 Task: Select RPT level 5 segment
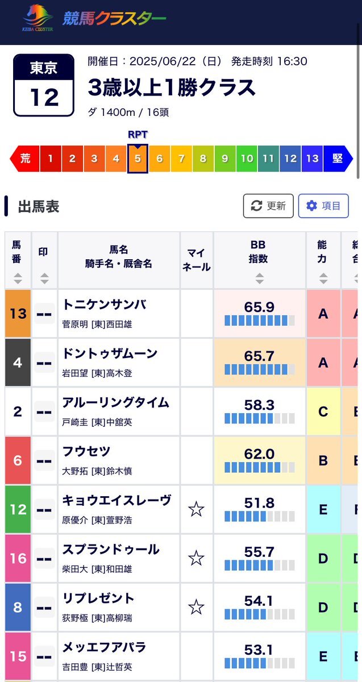[x=138, y=159]
